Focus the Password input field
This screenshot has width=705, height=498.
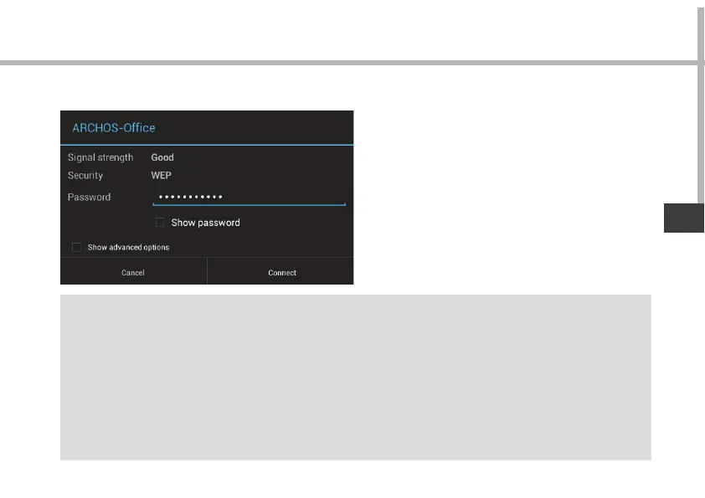(x=249, y=197)
